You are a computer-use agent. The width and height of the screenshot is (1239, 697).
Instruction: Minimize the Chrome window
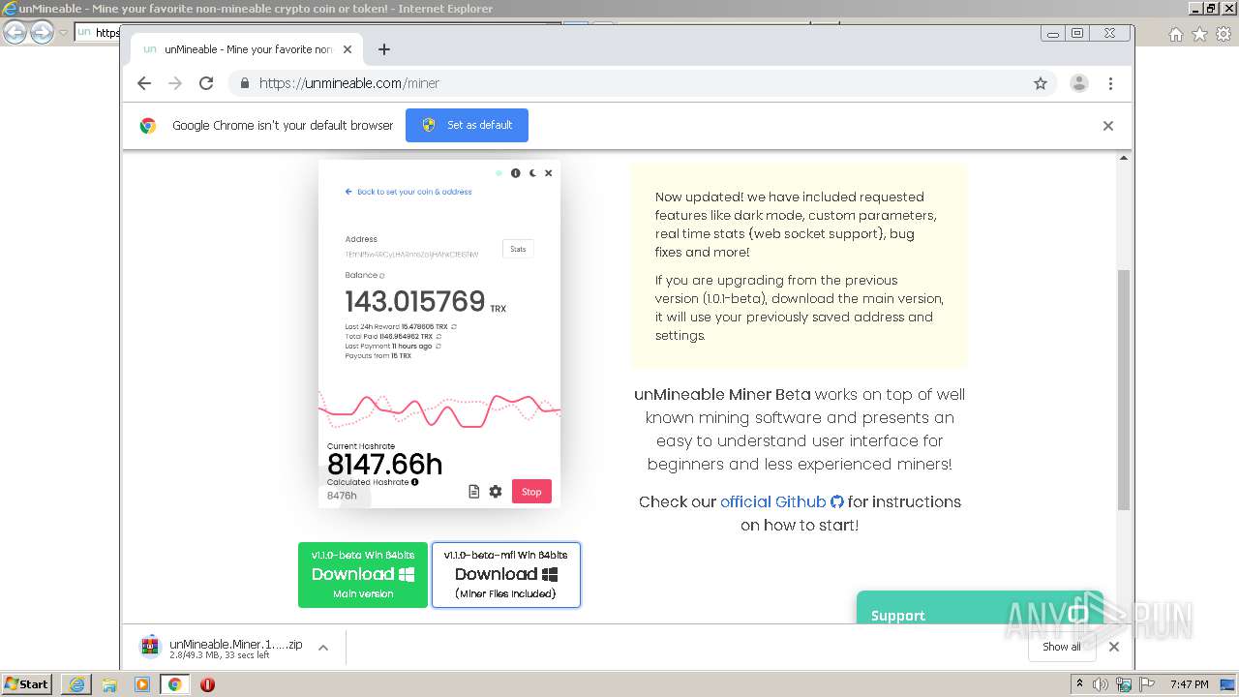[x=1053, y=33]
